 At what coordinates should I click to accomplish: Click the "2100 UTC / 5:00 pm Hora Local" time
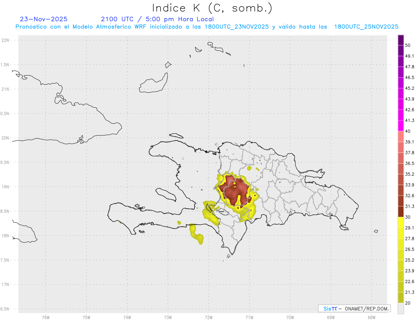[157, 19]
